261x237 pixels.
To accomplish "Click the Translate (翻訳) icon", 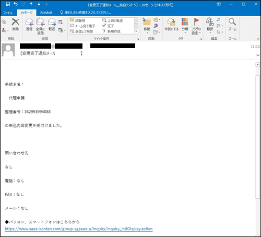I will tap(210, 22).
